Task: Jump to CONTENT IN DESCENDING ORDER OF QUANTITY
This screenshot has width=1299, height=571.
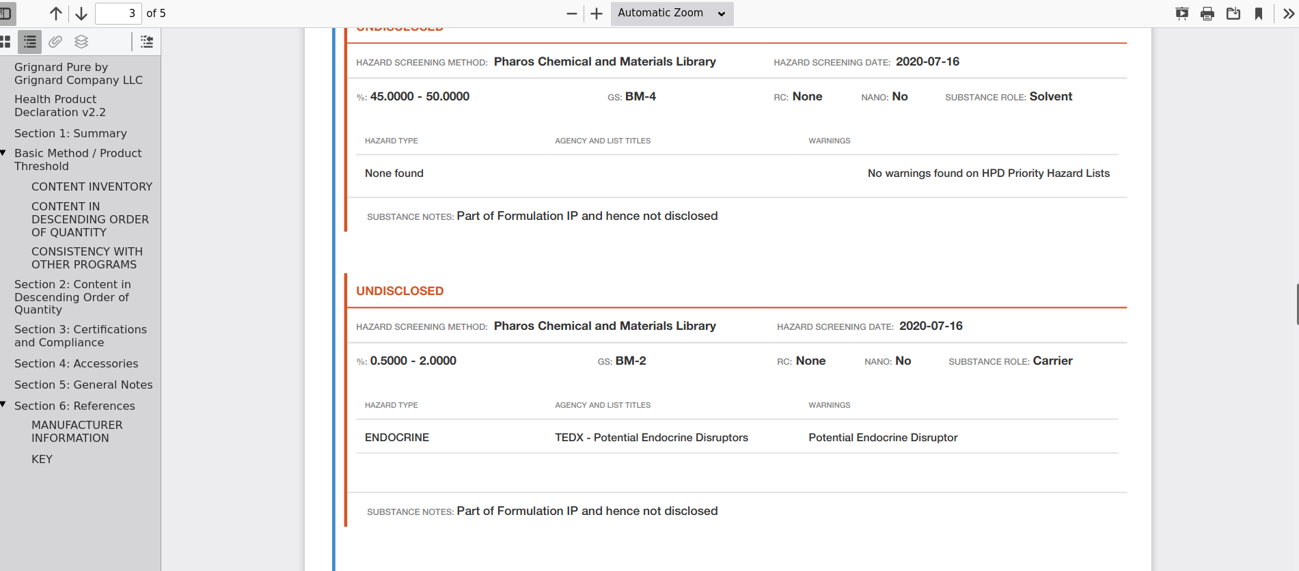Action: tap(90, 219)
